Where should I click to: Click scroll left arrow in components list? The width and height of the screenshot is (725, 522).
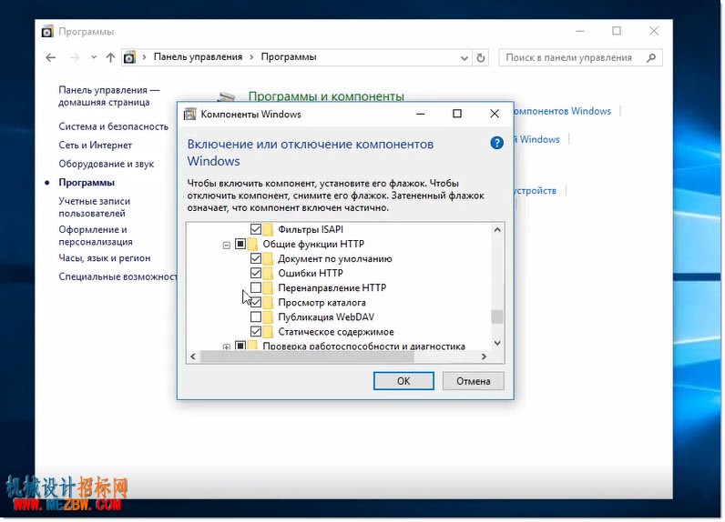193,356
